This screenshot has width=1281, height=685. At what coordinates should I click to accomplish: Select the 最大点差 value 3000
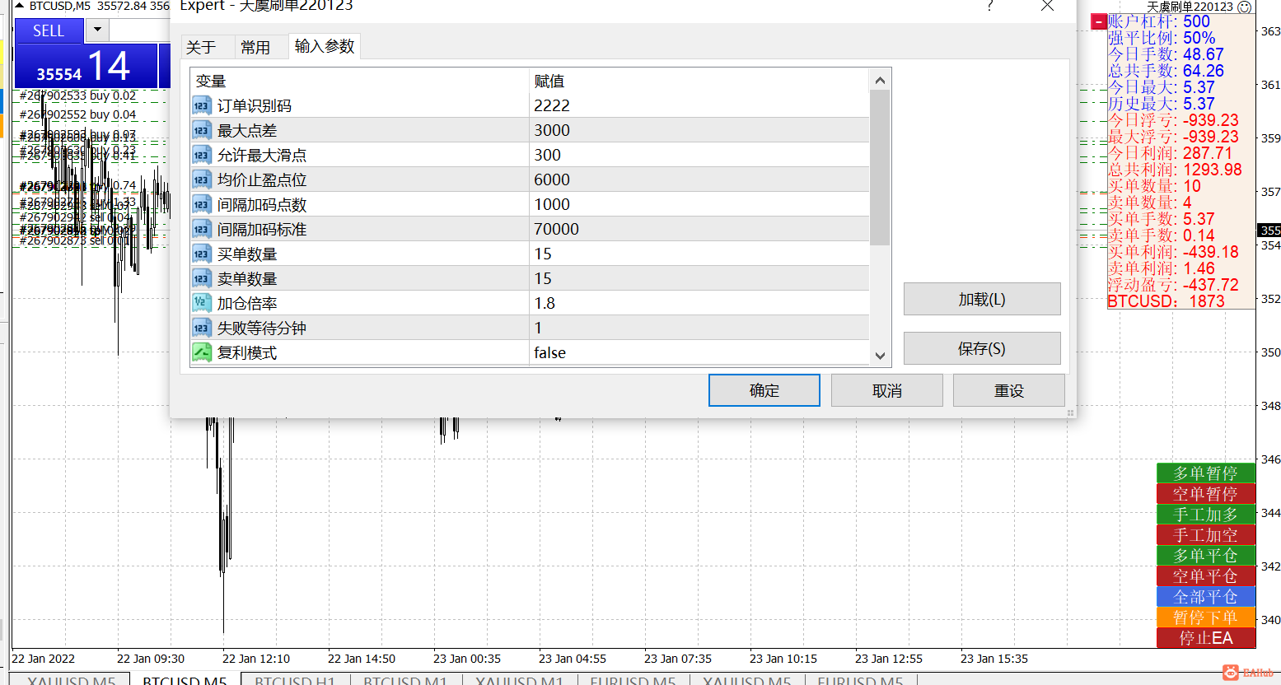552,130
